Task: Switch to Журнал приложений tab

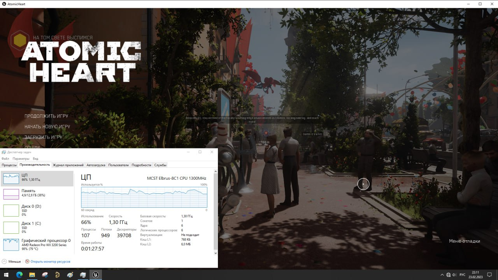Action: click(x=68, y=165)
